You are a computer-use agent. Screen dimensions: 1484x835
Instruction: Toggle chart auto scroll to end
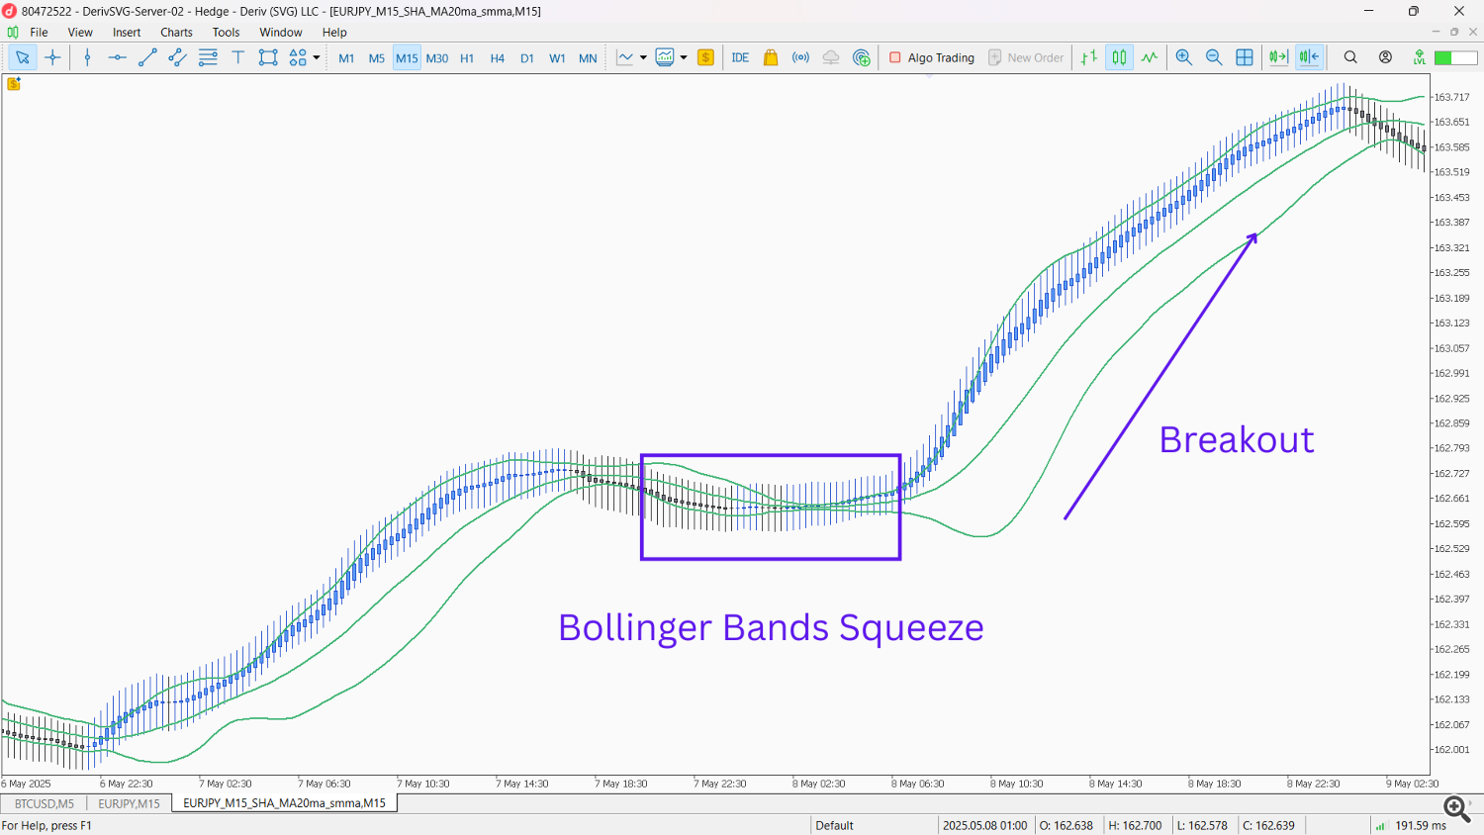1278,57
